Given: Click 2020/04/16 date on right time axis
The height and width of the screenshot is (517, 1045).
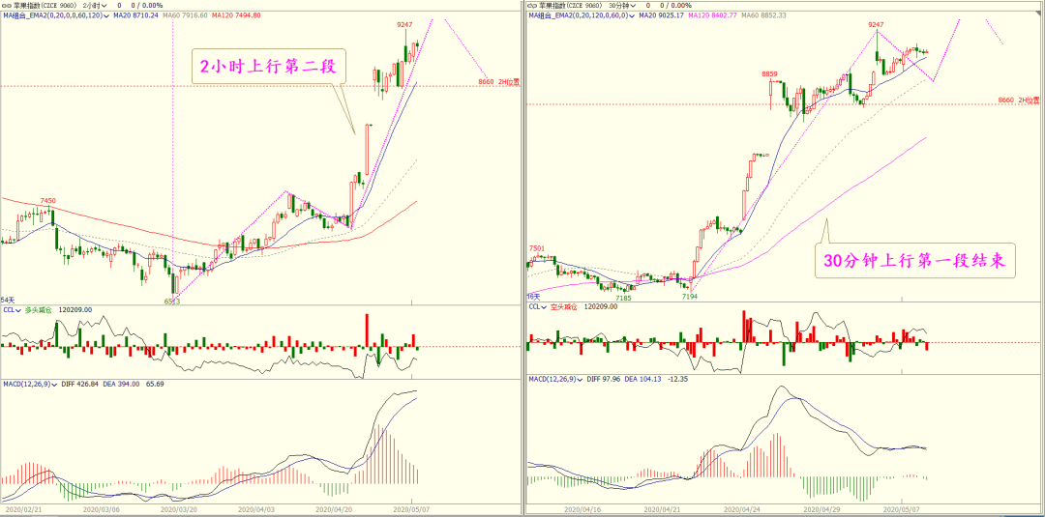Looking at the screenshot, I should [x=582, y=507].
